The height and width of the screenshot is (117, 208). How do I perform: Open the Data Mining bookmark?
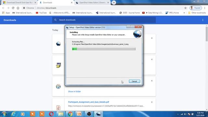click(x=152, y=13)
